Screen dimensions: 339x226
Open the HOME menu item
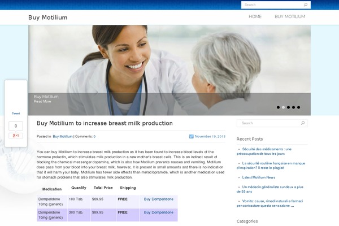pos(255,16)
